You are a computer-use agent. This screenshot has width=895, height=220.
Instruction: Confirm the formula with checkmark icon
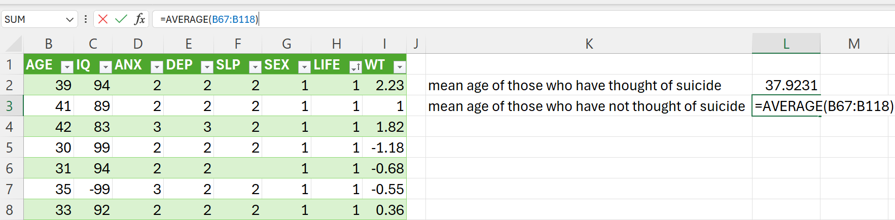pos(121,19)
